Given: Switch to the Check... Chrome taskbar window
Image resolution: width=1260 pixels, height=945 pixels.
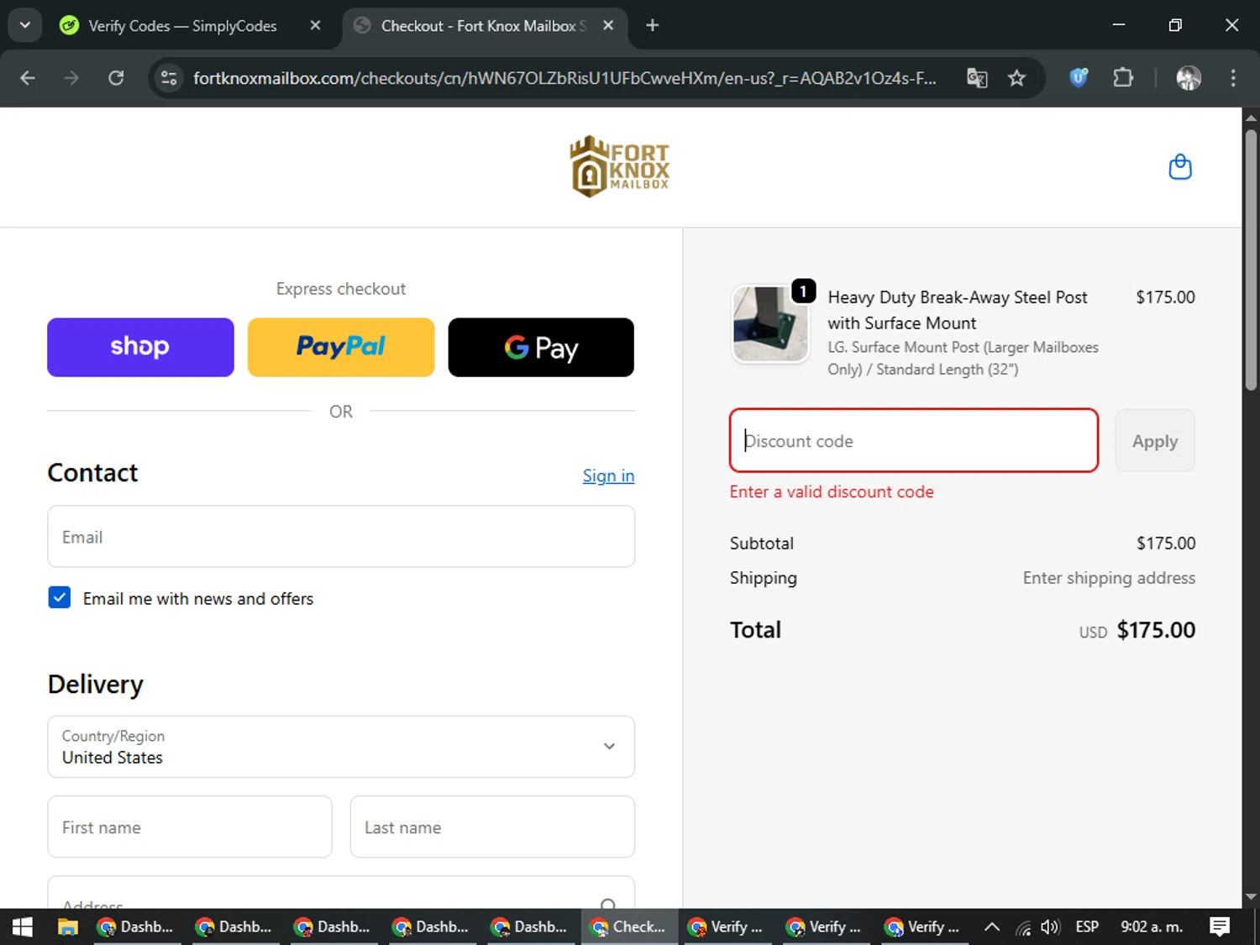Looking at the screenshot, I should click(629, 927).
